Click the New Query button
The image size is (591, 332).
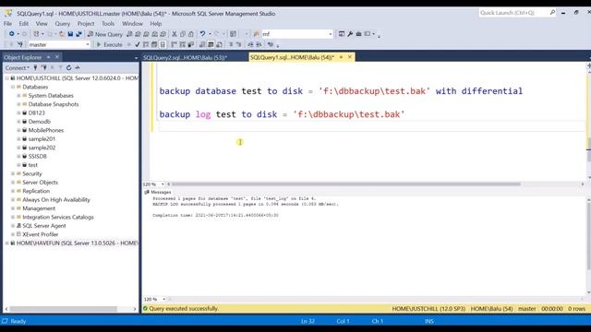tap(104, 34)
